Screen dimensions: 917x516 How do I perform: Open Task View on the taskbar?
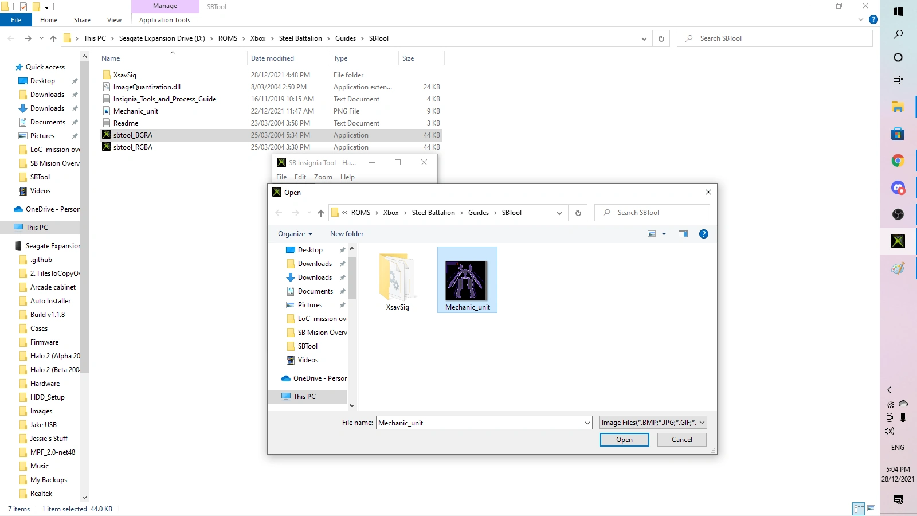click(898, 80)
